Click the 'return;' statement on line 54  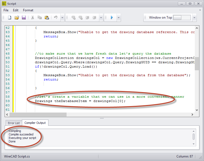(51, 79)
